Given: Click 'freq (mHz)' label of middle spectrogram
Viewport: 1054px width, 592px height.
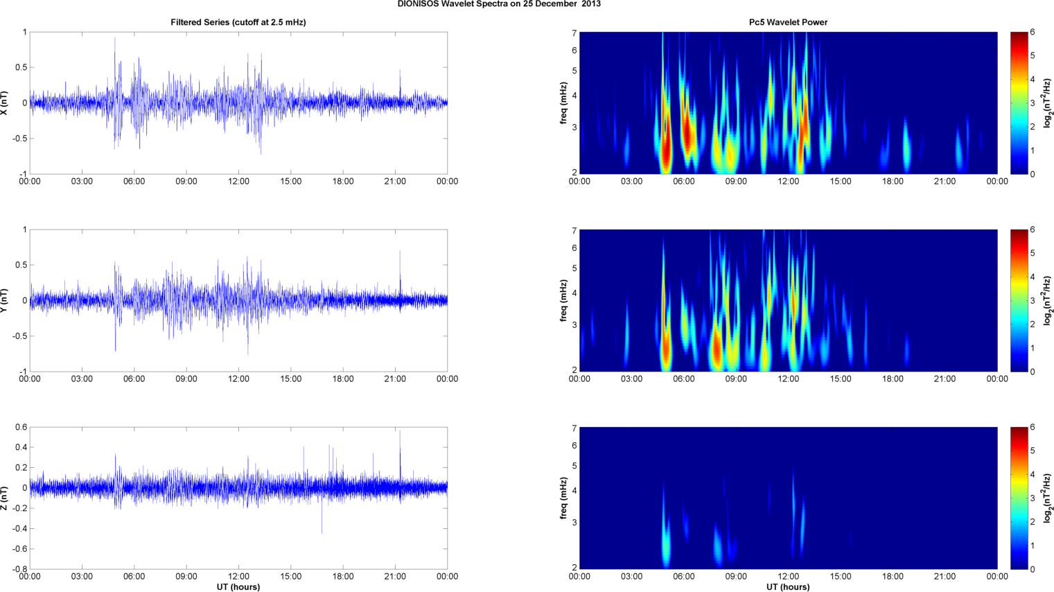Looking at the screenshot, I should (563, 300).
